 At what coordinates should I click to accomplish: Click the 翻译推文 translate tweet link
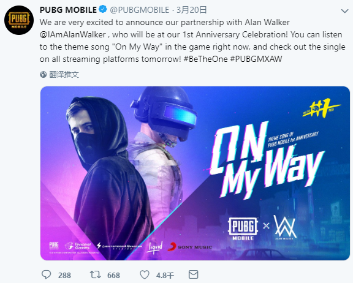[64, 75]
